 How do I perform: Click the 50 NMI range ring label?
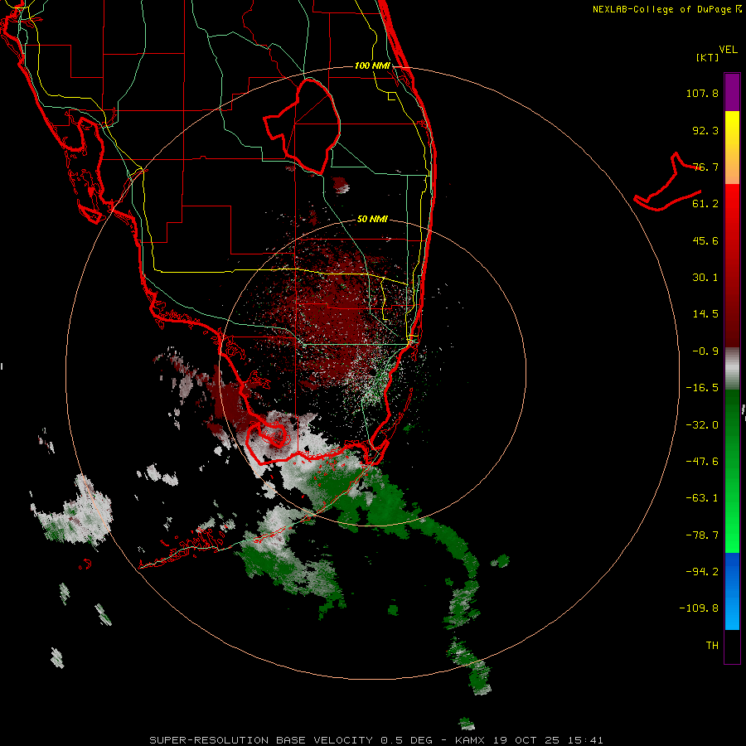click(372, 220)
